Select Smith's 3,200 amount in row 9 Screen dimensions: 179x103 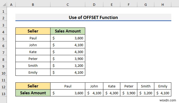[68, 65]
